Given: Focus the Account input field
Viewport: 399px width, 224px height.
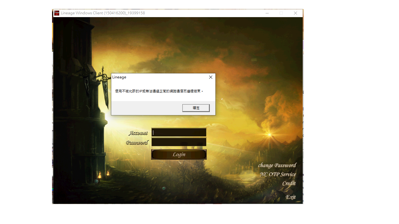Looking at the screenshot, I should click(179, 133).
